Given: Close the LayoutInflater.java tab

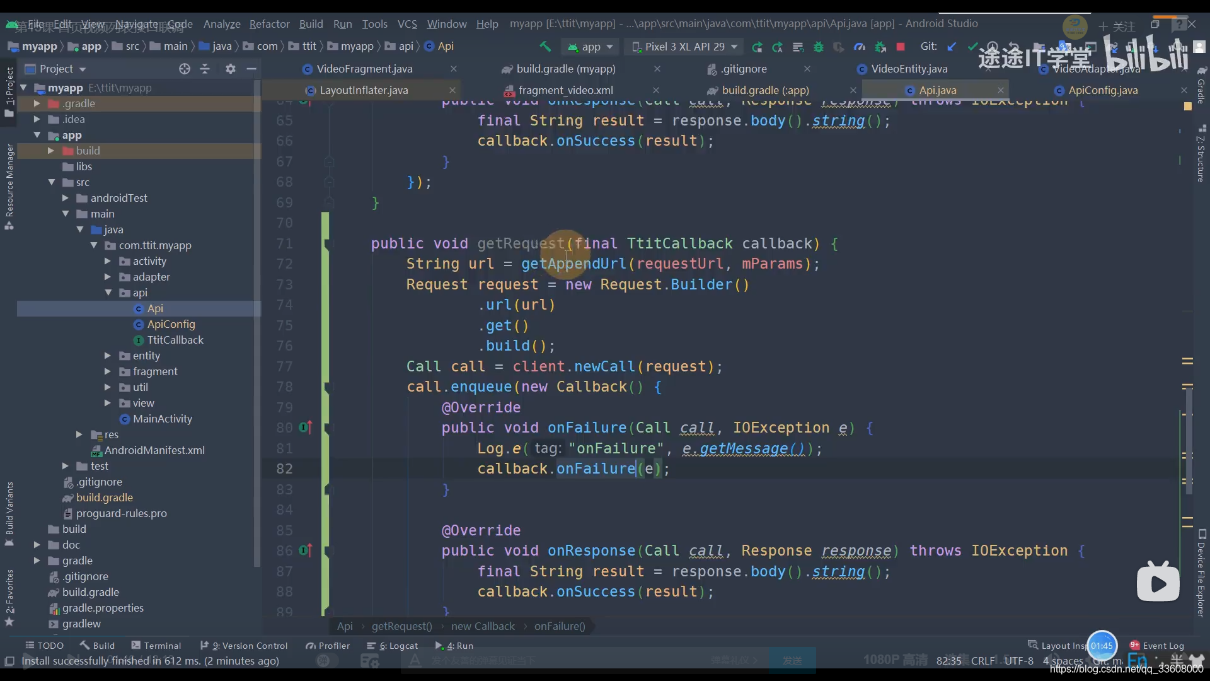Looking at the screenshot, I should [452, 90].
